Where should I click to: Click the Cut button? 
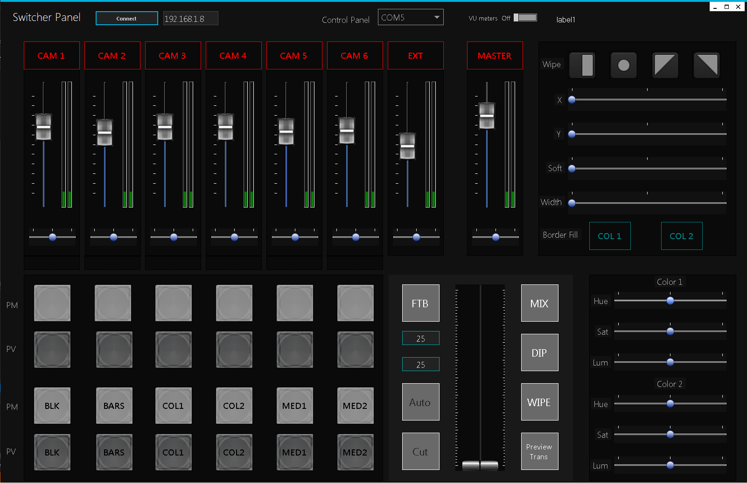click(x=420, y=451)
